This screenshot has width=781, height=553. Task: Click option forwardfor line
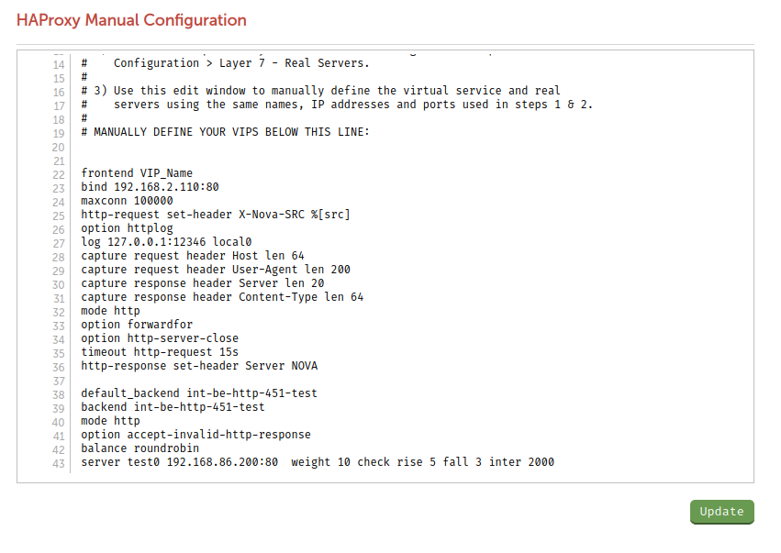(137, 325)
